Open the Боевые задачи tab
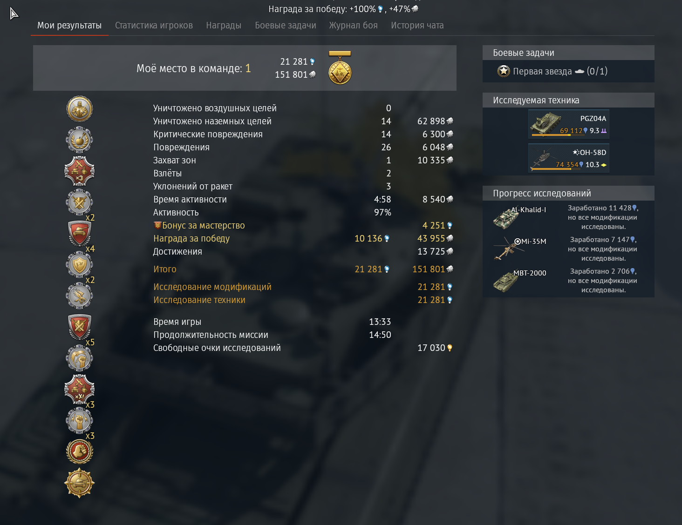 pyautogui.click(x=286, y=26)
